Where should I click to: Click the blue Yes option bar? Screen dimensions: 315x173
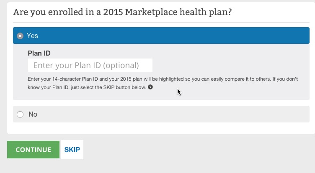tap(168, 36)
